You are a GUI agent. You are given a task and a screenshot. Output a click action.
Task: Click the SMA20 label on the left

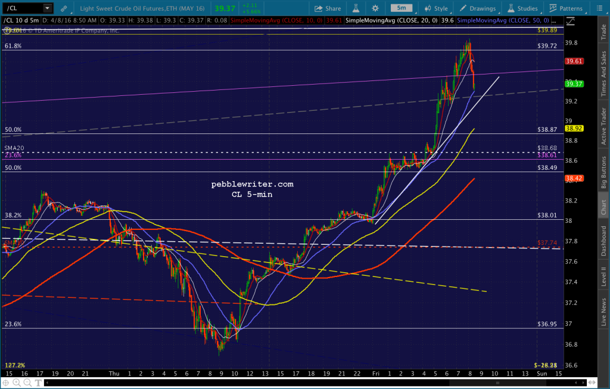pyautogui.click(x=14, y=148)
